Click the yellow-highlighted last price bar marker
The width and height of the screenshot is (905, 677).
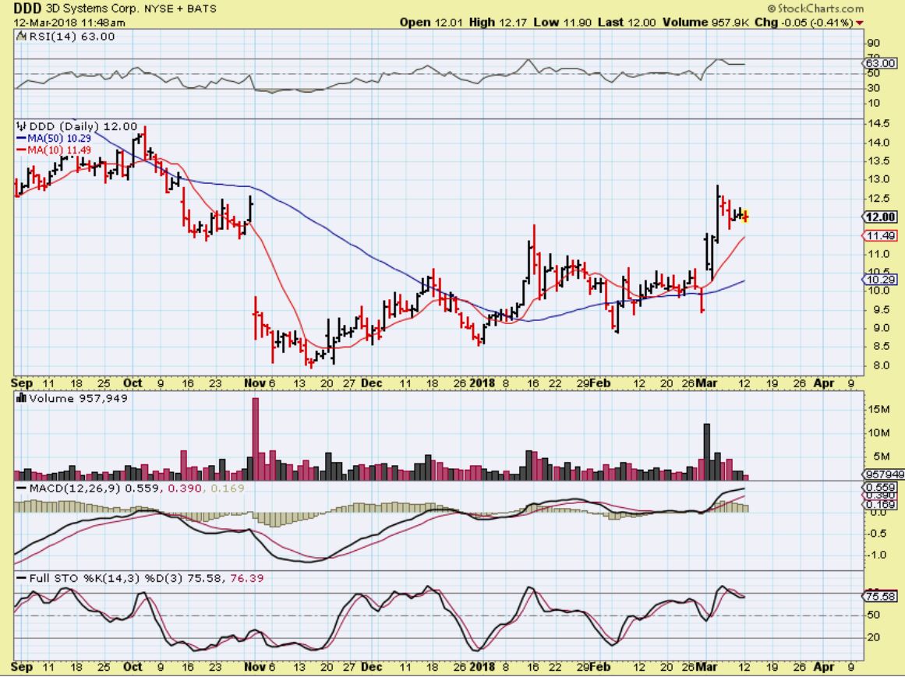(745, 217)
